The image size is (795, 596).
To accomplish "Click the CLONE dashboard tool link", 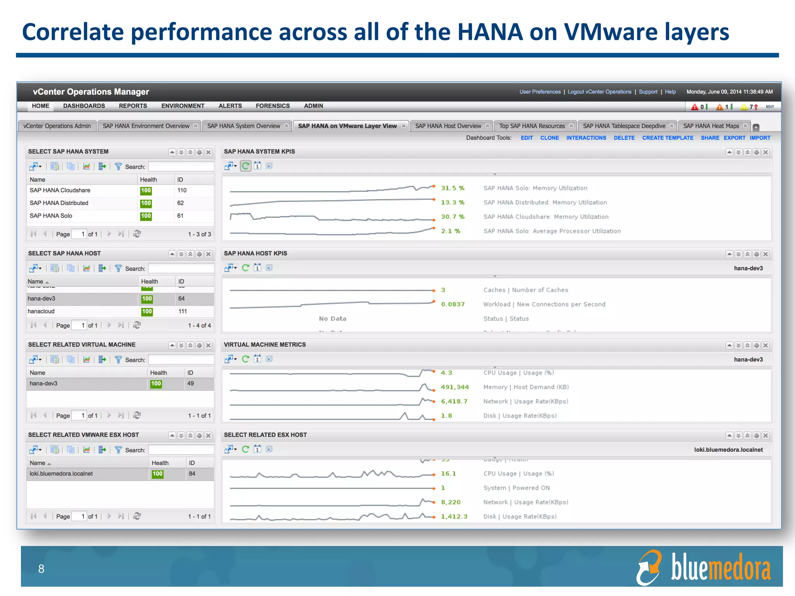I will (x=550, y=138).
